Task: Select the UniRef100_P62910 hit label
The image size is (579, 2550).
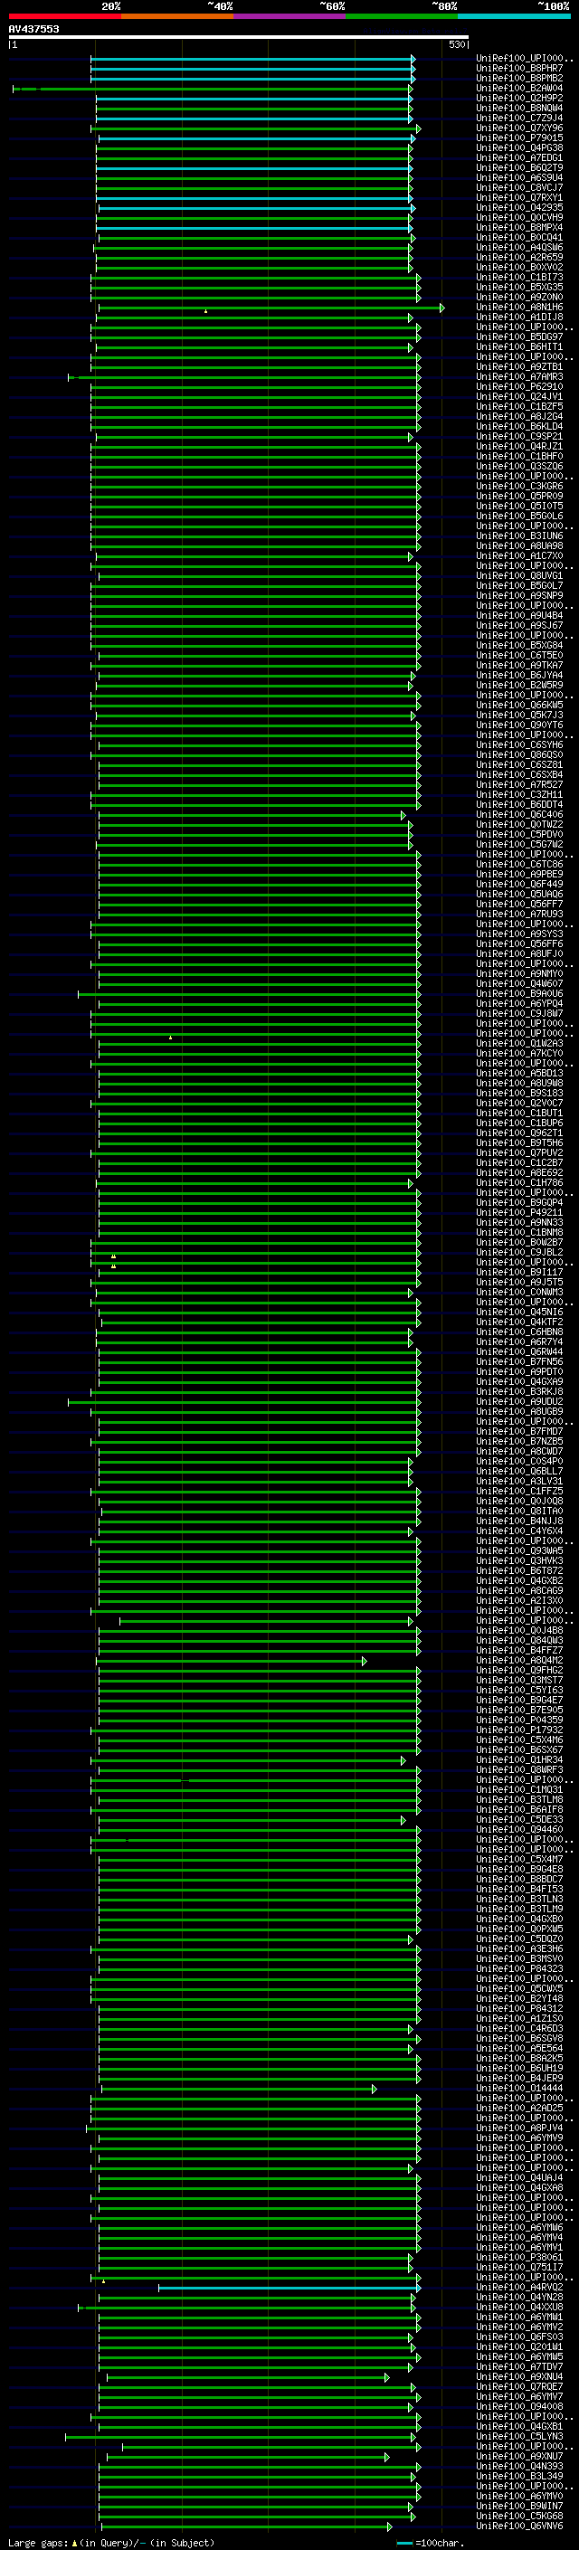Action: click(519, 387)
